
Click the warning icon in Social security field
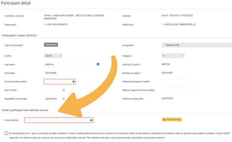[x=74, y=82]
